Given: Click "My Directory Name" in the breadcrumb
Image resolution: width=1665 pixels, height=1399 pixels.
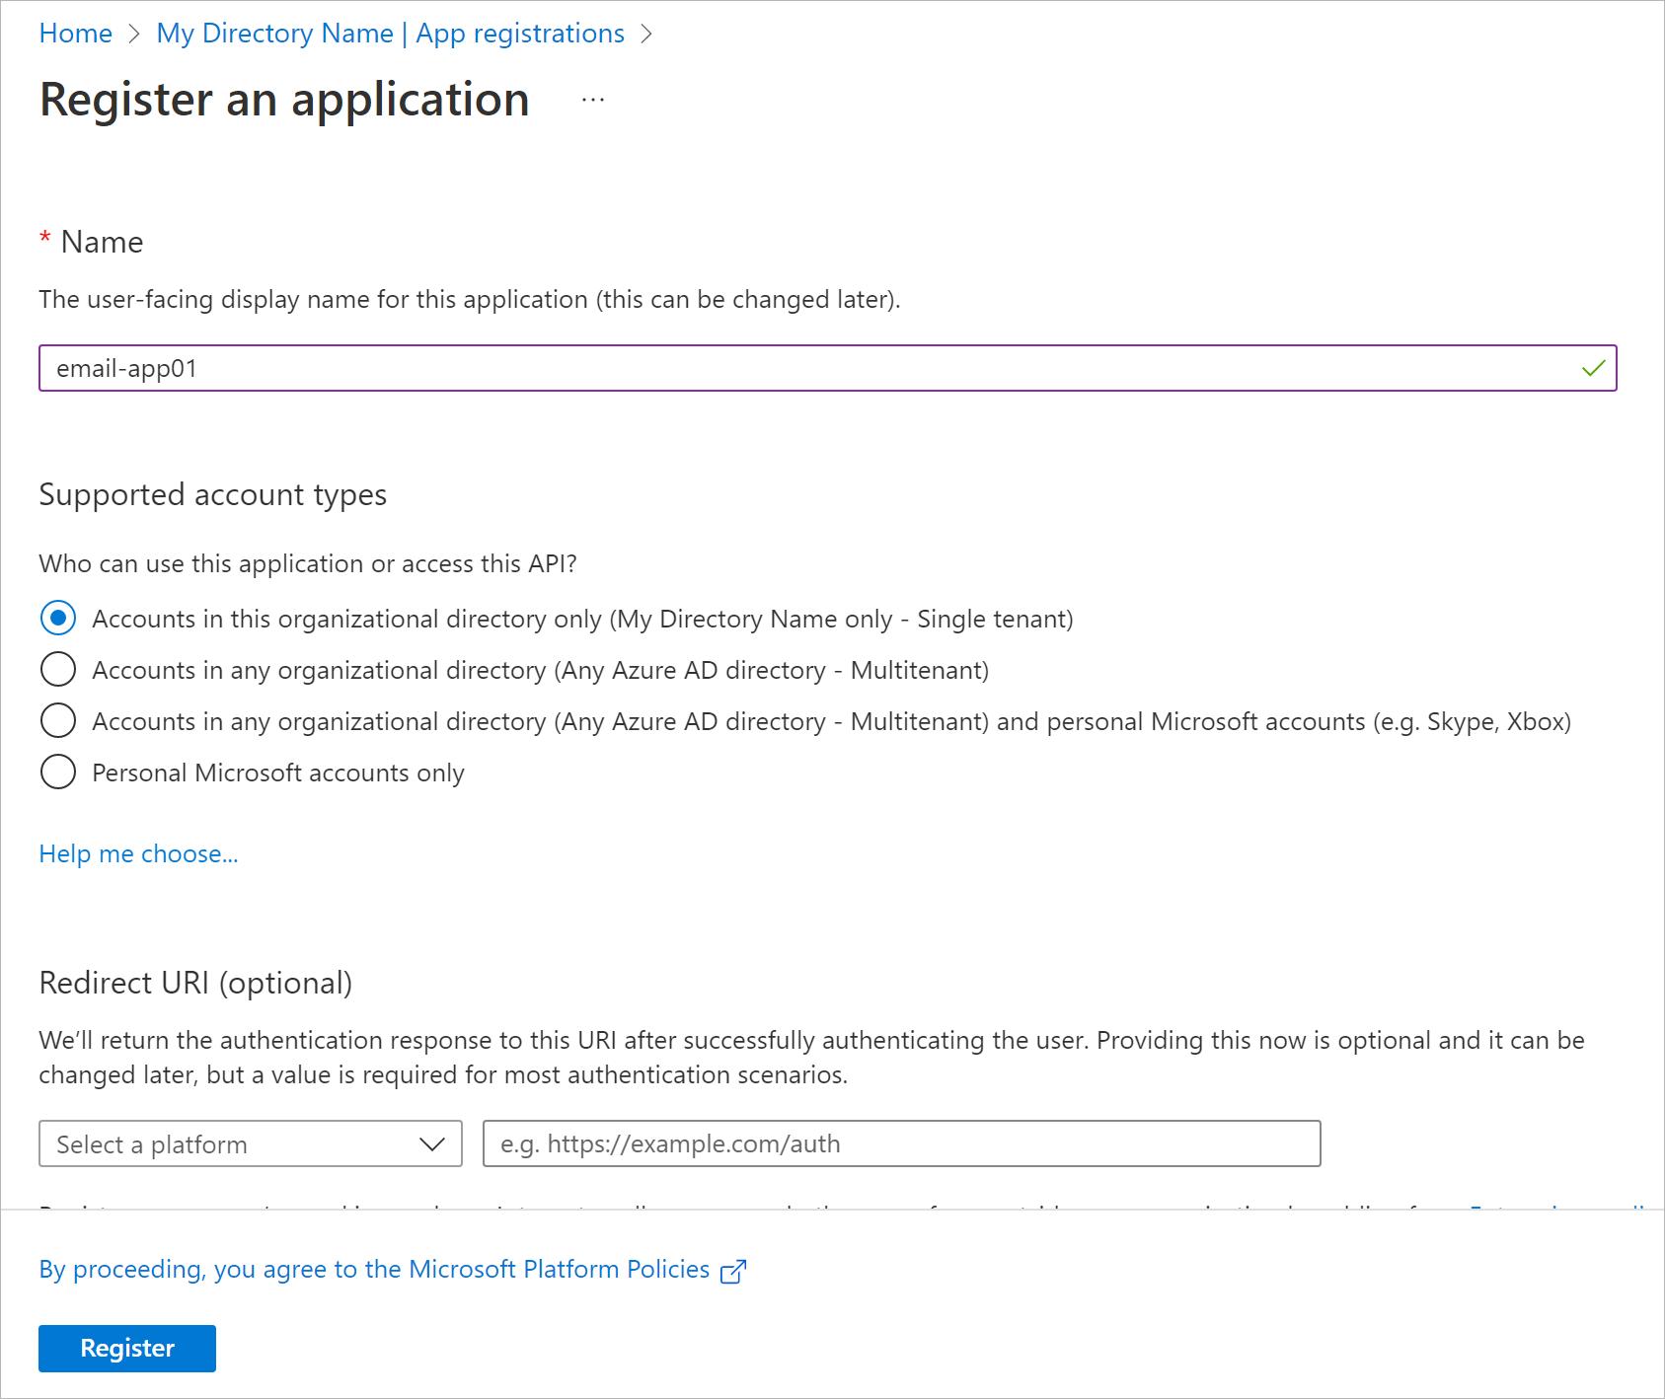Looking at the screenshot, I should tap(274, 33).
